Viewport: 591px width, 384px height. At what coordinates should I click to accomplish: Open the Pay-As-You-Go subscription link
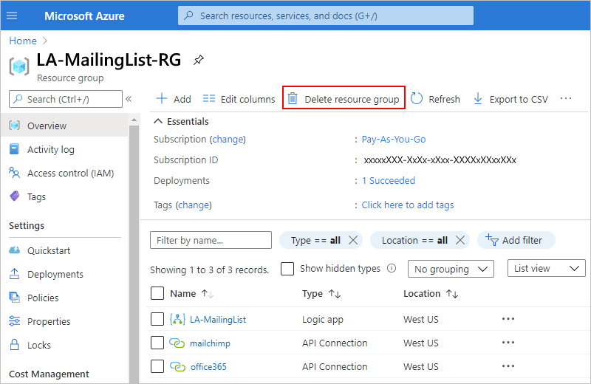pos(394,139)
